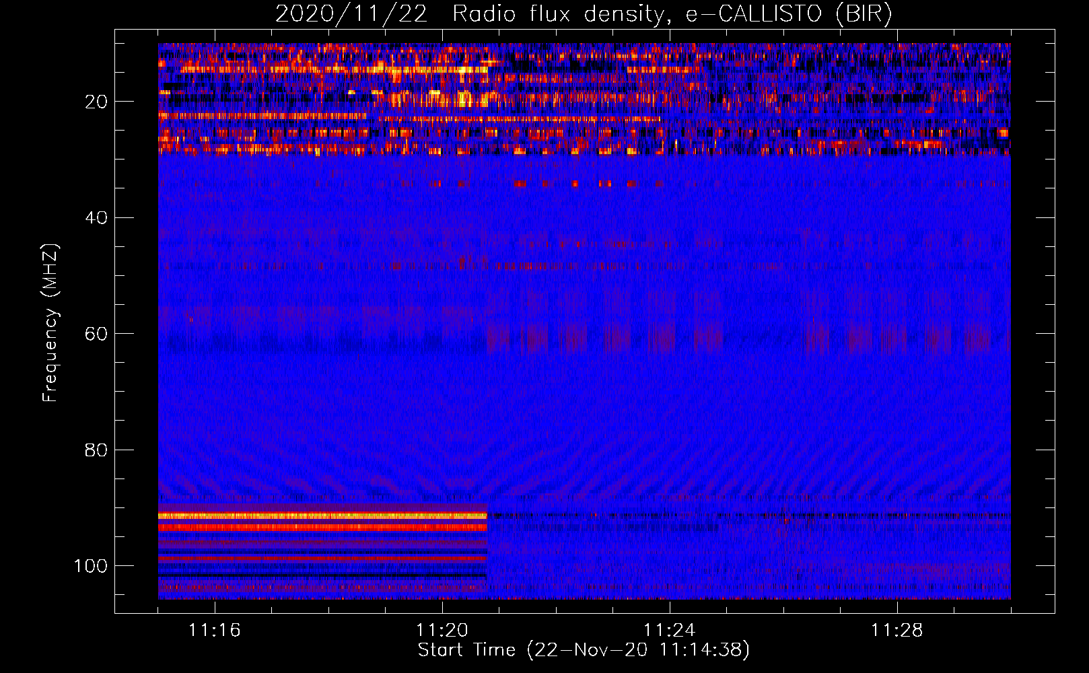This screenshot has width=1089, height=673.
Task: Click the bright yellow band near 91 MHz
Action: (322, 516)
